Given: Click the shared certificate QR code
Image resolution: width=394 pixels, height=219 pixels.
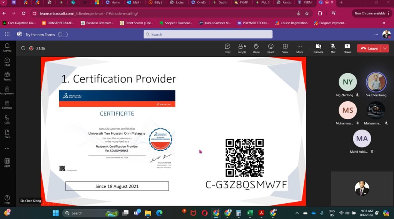Looking at the screenshot, I should pyautogui.click(x=244, y=158).
